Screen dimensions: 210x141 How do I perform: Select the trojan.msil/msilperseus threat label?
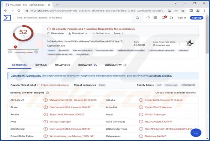pos(55,85)
